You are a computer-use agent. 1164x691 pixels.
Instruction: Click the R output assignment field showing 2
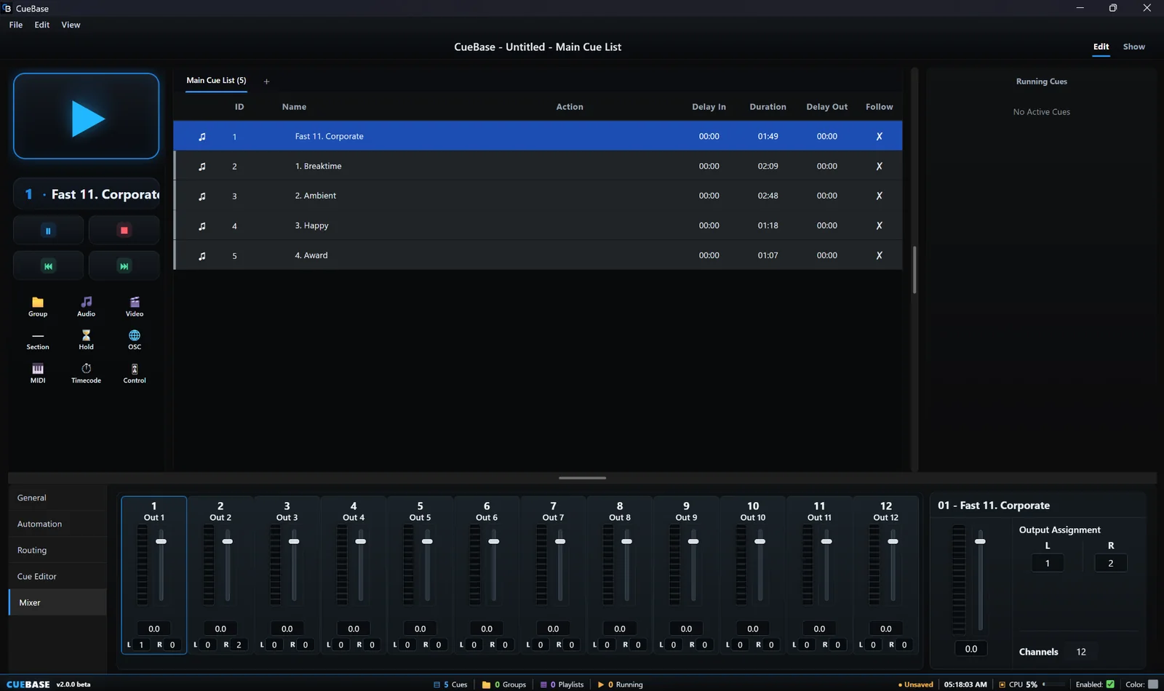pyautogui.click(x=1110, y=563)
